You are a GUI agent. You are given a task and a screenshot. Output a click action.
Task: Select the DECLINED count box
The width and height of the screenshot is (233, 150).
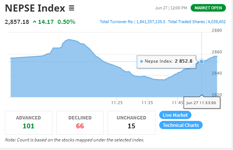pos(80,123)
